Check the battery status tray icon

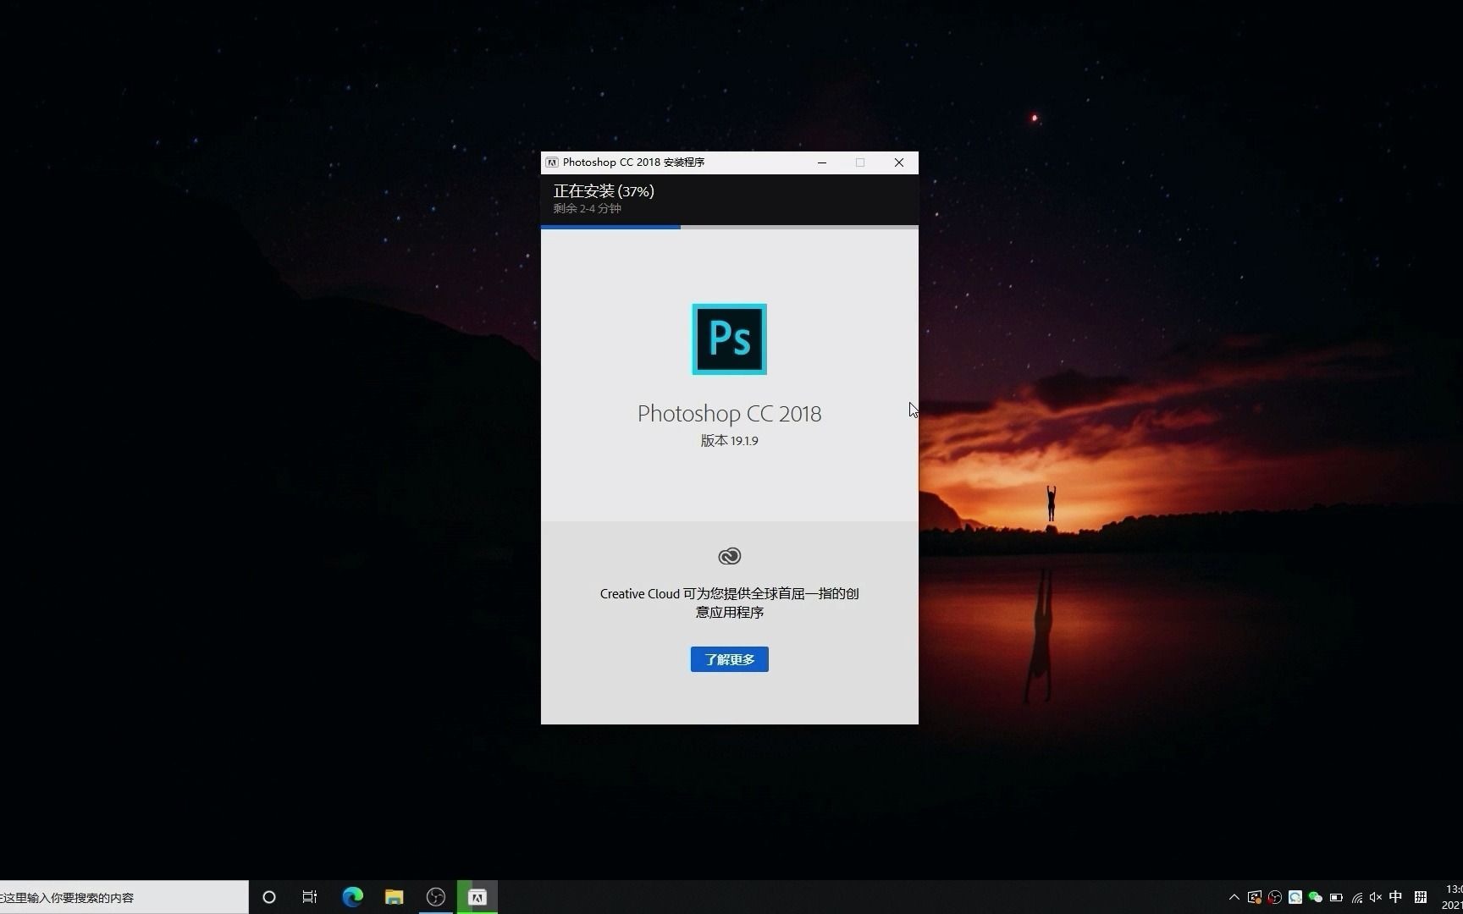(x=1336, y=897)
